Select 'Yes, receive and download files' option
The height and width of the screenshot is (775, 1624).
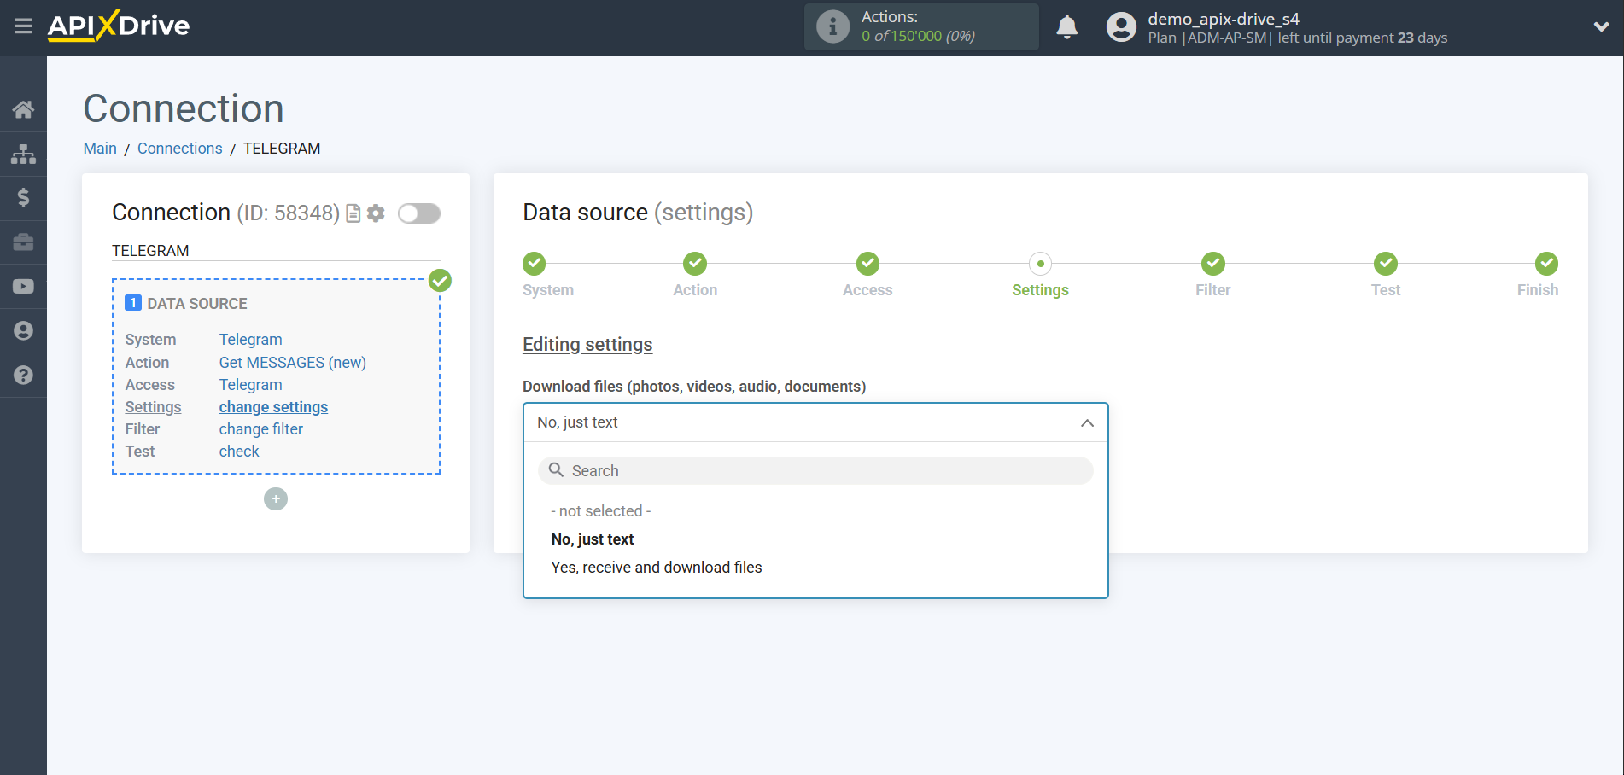(656, 568)
